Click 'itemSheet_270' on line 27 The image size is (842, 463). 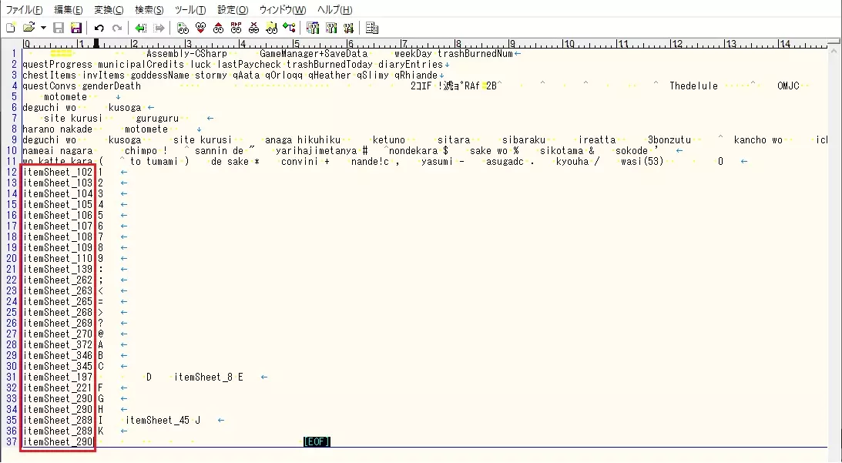[x=58, y=334]
